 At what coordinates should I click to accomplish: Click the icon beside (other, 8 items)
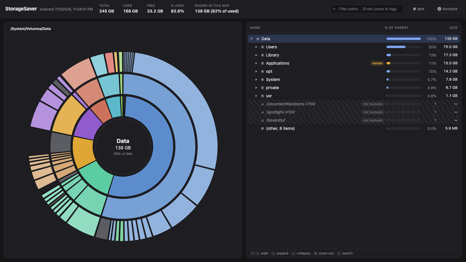coord(262,128)
